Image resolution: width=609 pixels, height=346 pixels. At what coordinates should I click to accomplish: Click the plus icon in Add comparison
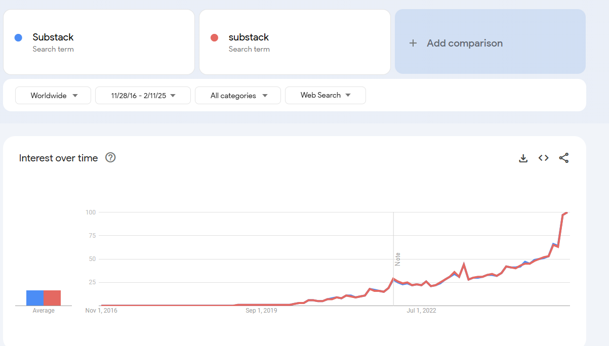coord(413,43)
